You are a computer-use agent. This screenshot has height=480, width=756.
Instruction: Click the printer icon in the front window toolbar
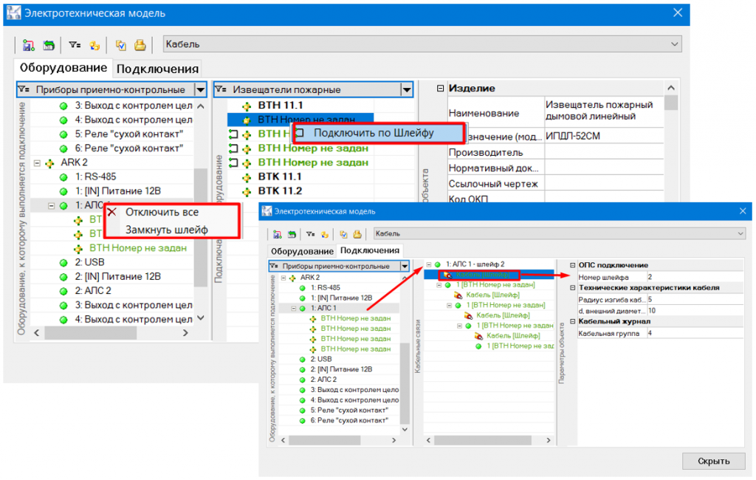(357, 234)
